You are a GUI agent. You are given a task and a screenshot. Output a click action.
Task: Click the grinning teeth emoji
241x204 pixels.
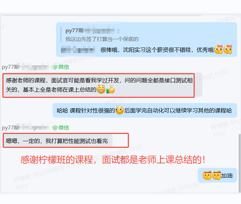(x=101, y=89)
